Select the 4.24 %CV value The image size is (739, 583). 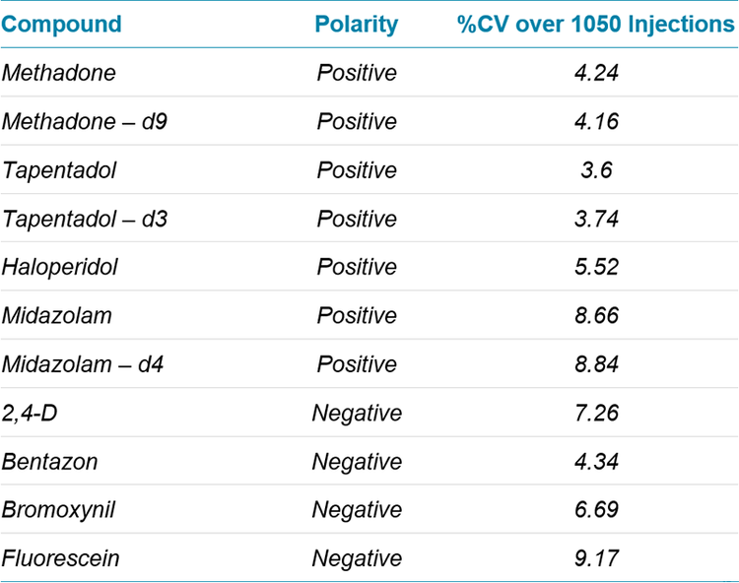pyautogui.click(x=597, y=73)
